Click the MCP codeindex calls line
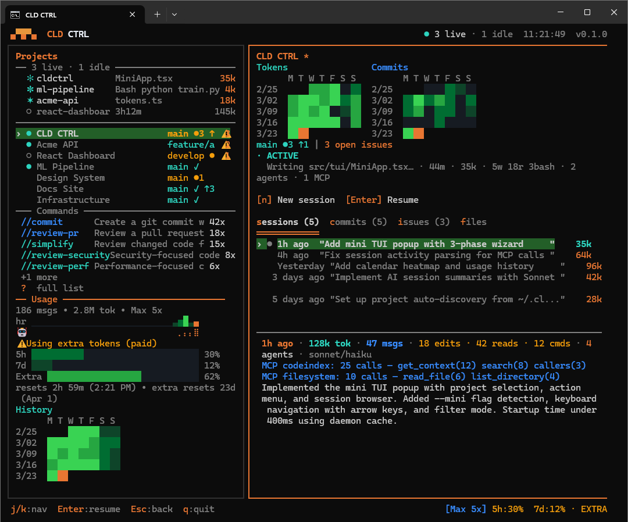 pyautogui.click(x=424, y=366)
